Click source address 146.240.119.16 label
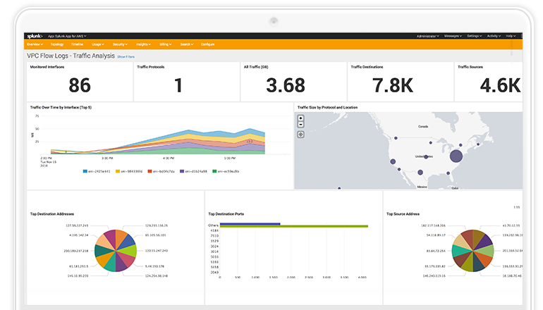The height and width of the screenshot is (310, 543). pyautogui.click(x=434, y=275)
